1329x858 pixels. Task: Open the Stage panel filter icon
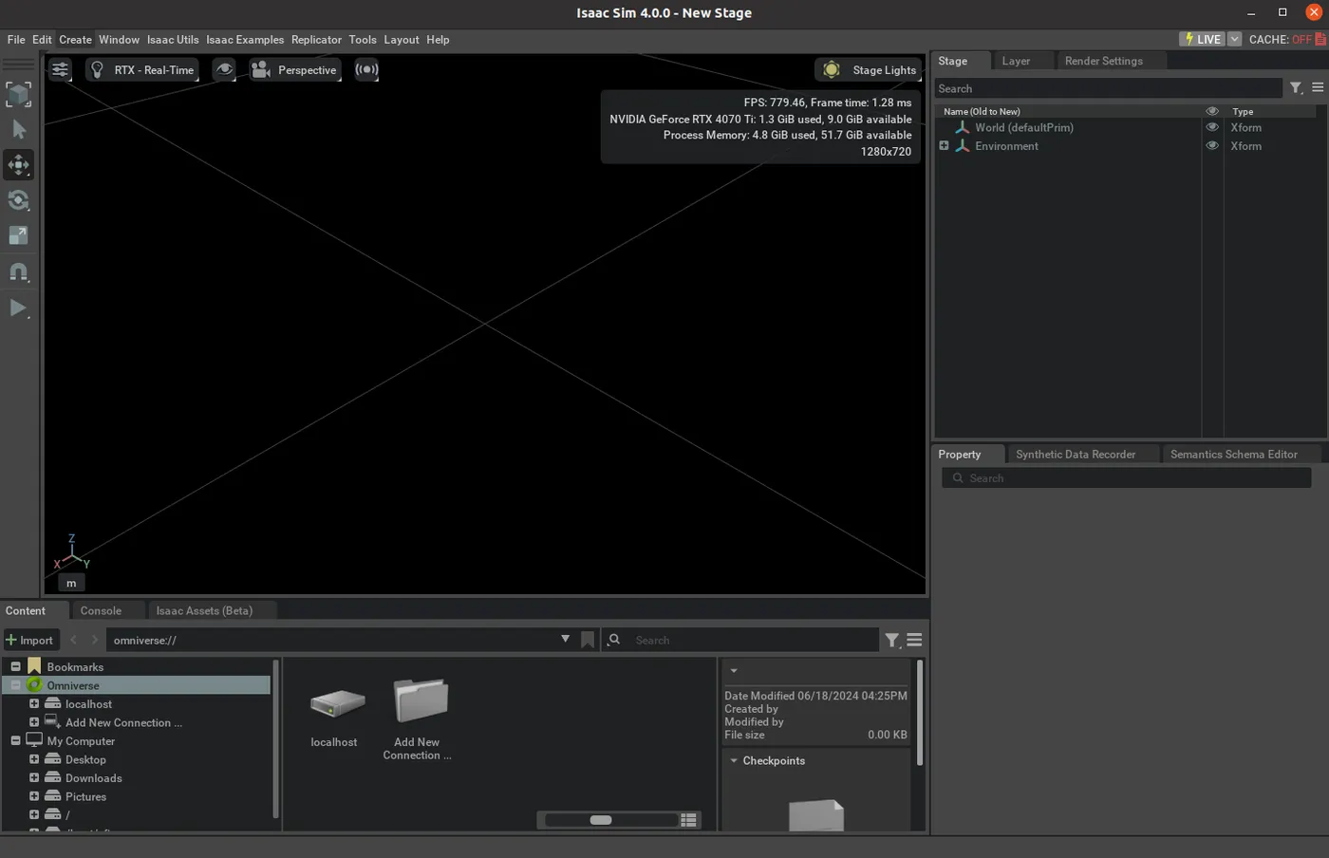click(x=1296, y=87)
